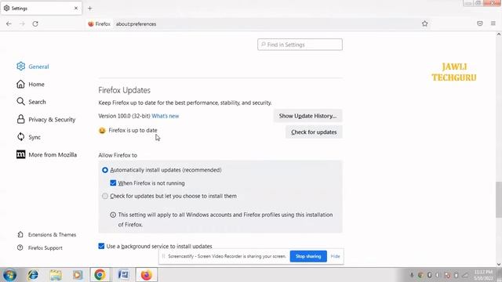Open the Firefox Support link
The height and width of the screenshot is (282, 502).
pos(40,248)
